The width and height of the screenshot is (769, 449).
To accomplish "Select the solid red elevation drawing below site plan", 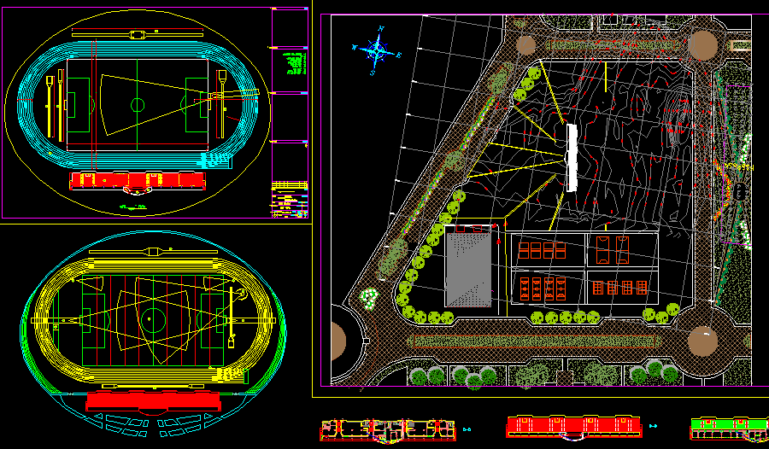I will coord(573,427).
